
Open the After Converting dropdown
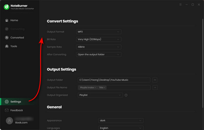point(99,55)
